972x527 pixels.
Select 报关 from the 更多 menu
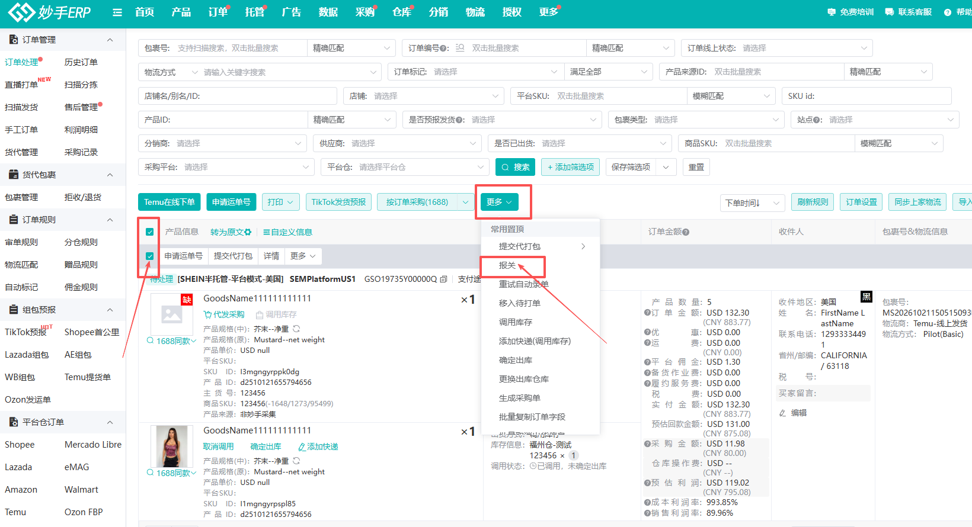point(507,265)
